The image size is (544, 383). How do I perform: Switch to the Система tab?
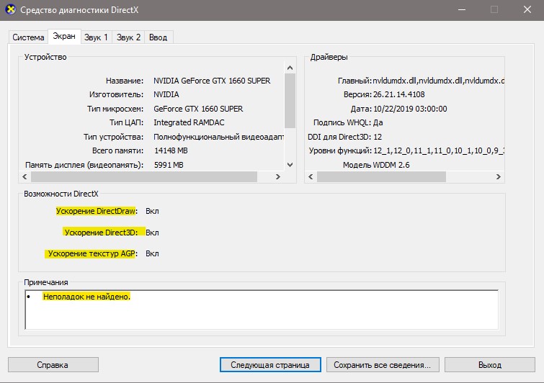[28, 37]
